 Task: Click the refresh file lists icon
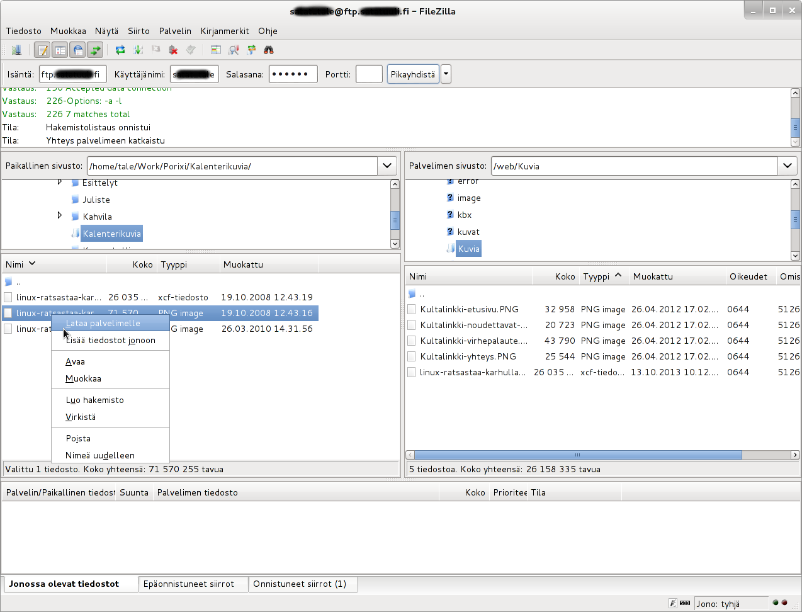[120, 50]
